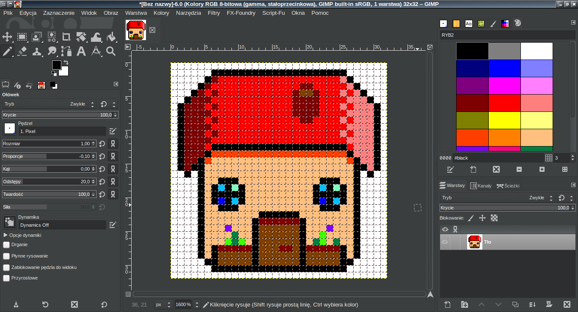Enable Zablokowanie pędzla do widoku
Viewport: 578px width, 312px height.
point(6,267)
